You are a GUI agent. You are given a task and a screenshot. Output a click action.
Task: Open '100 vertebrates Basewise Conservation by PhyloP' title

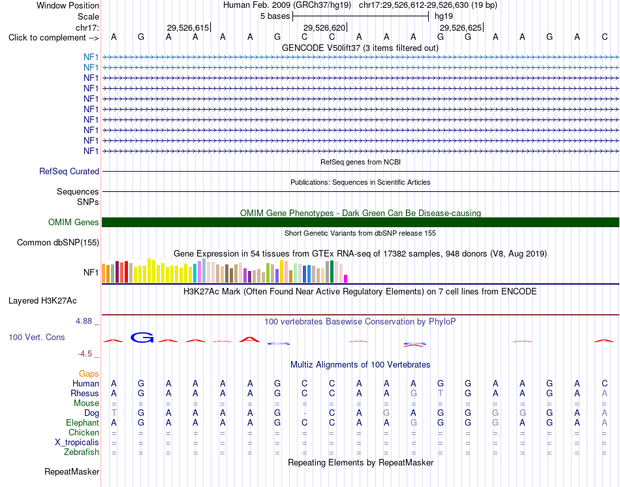(360, 322)
